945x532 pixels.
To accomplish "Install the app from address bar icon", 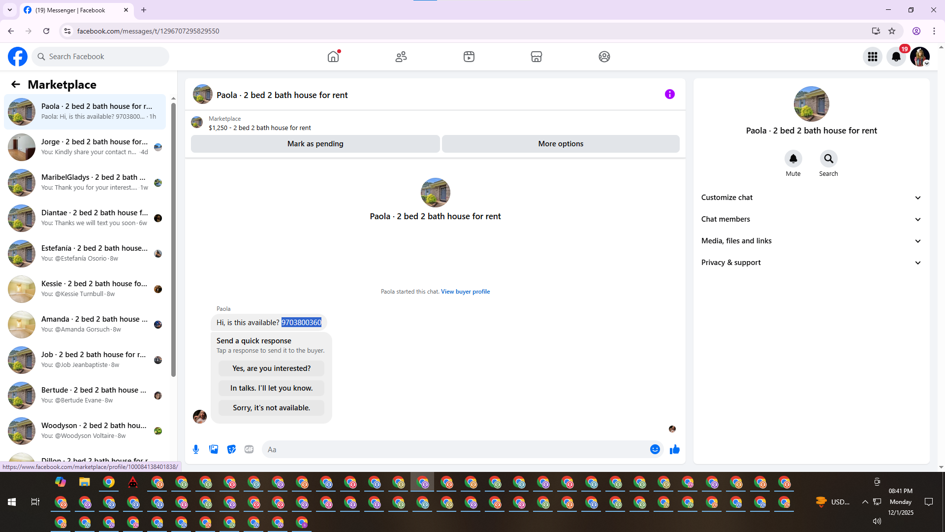I will [x=876, y=31].
